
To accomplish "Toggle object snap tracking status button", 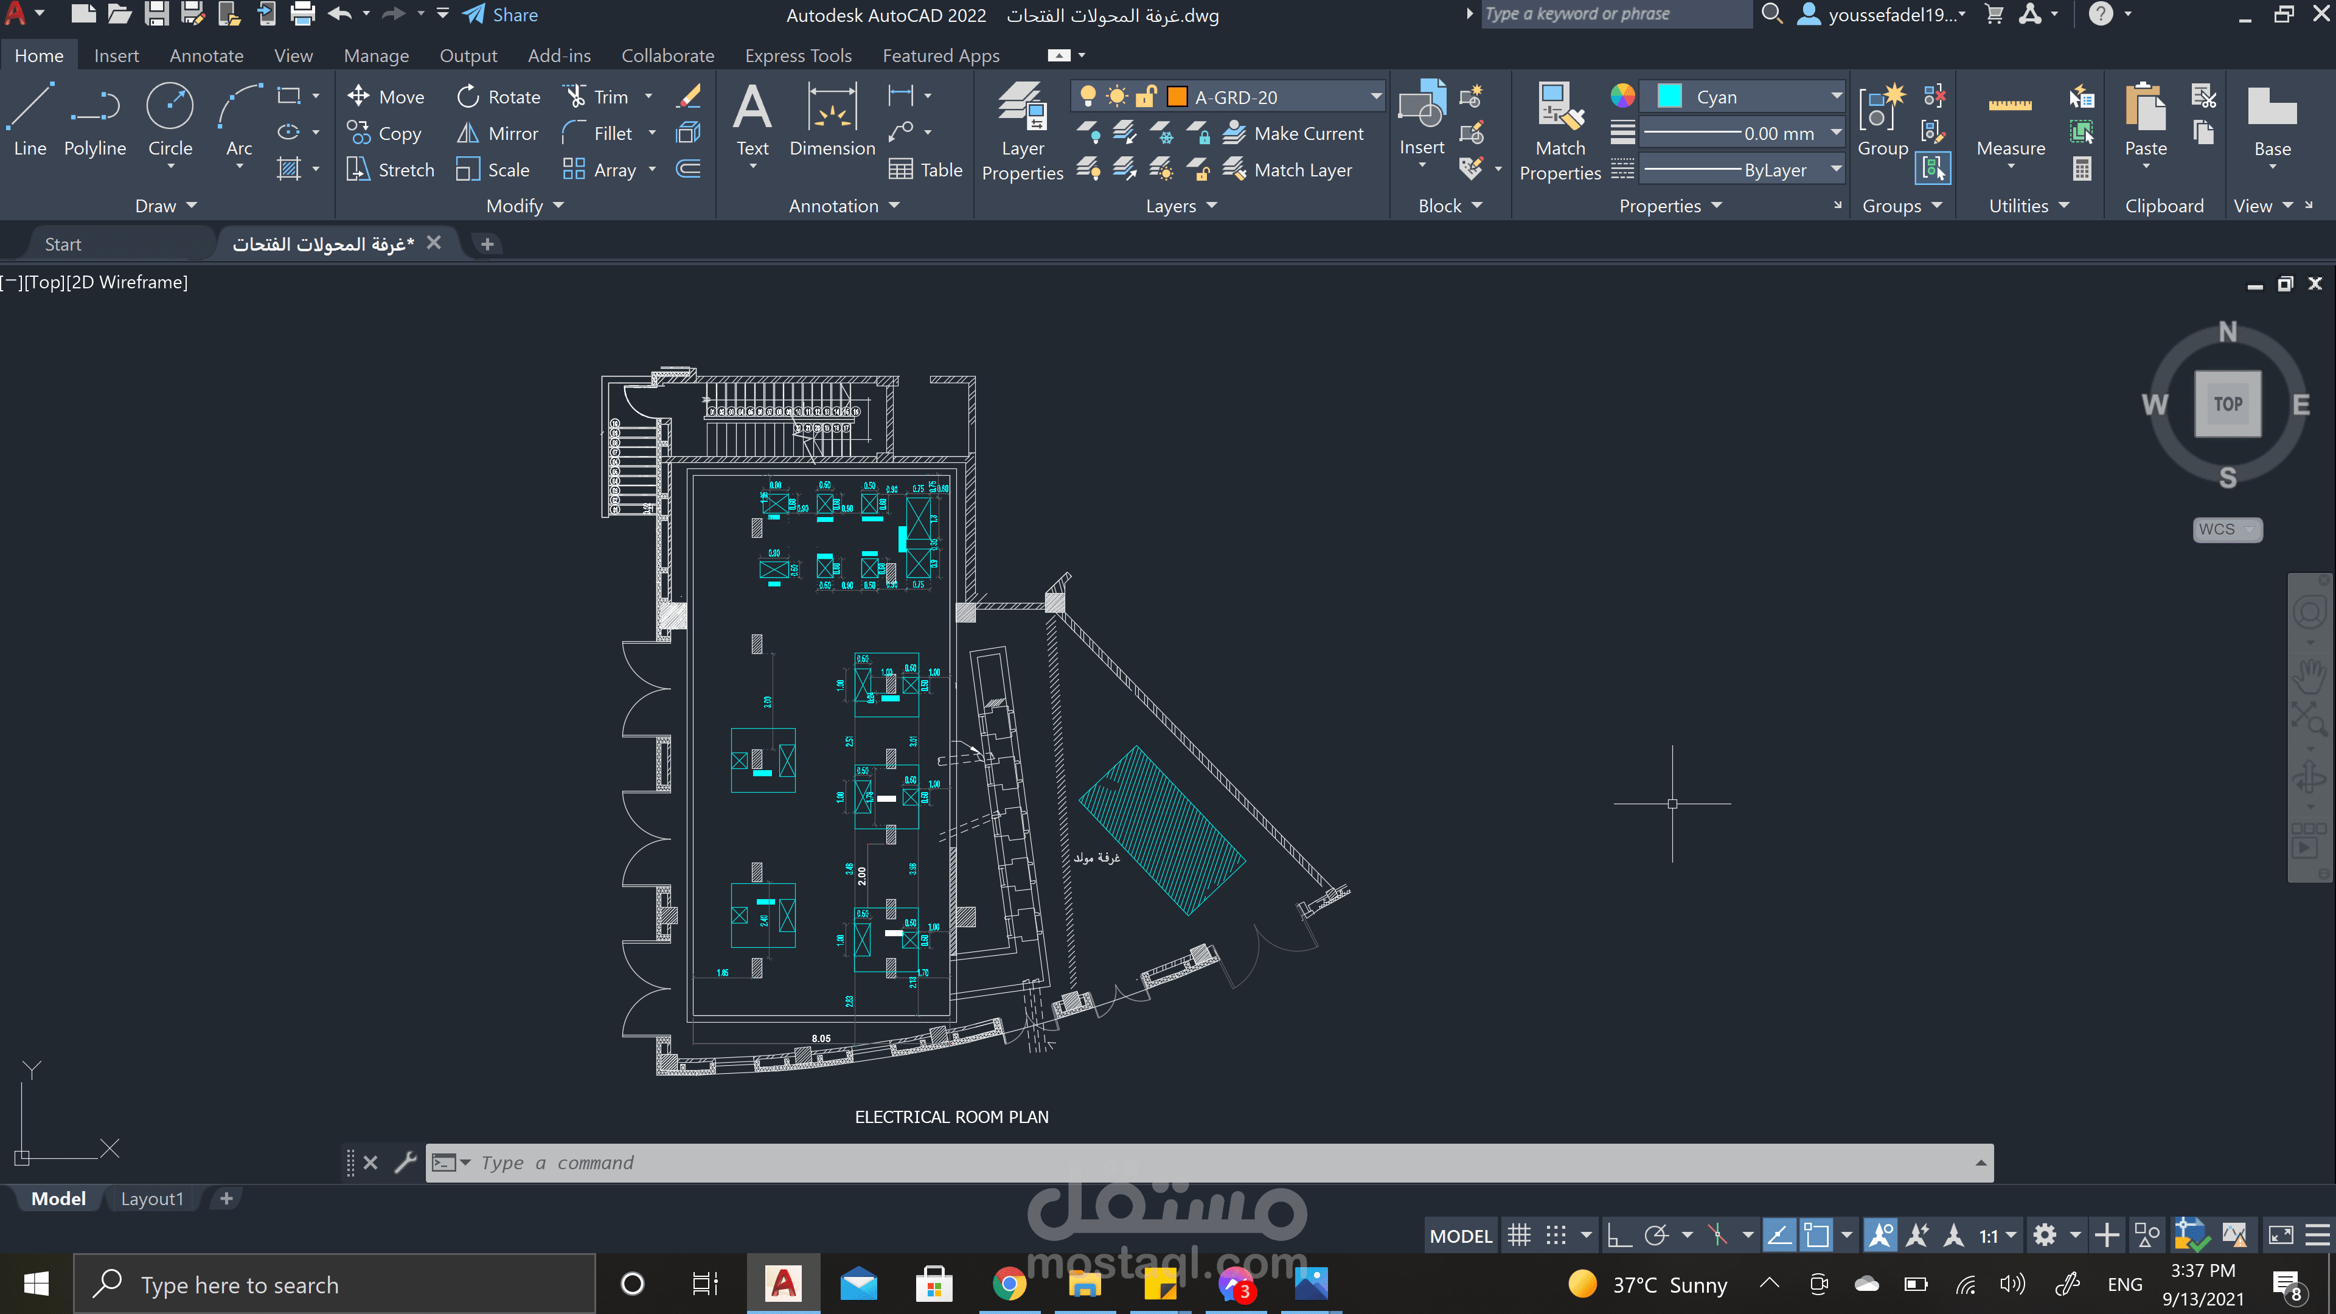I will coord(1779,1235).
